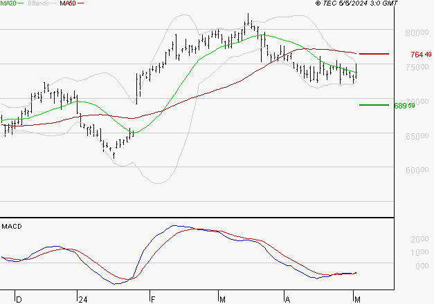Click the MACD panel label
The image size is (434, 304).
tap(12, 227)
